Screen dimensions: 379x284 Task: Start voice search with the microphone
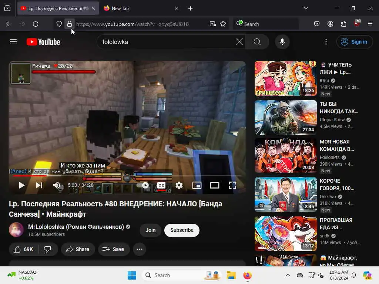282,42
